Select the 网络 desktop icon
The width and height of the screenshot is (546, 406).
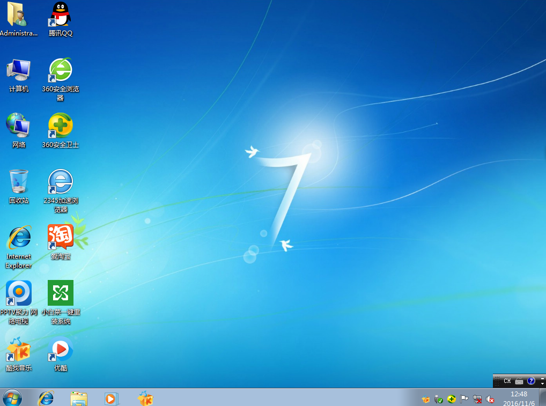pyautogui.click(x=19, y=131)
